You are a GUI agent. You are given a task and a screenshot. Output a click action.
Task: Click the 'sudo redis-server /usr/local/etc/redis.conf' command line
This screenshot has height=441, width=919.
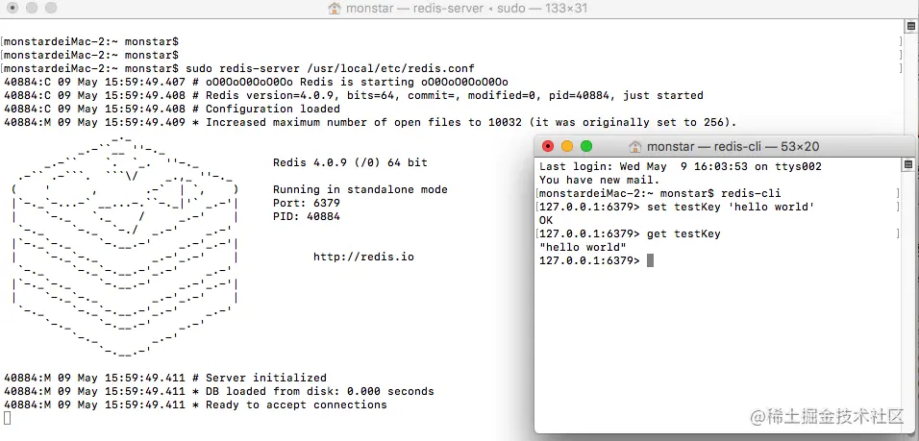pos(238,68)
